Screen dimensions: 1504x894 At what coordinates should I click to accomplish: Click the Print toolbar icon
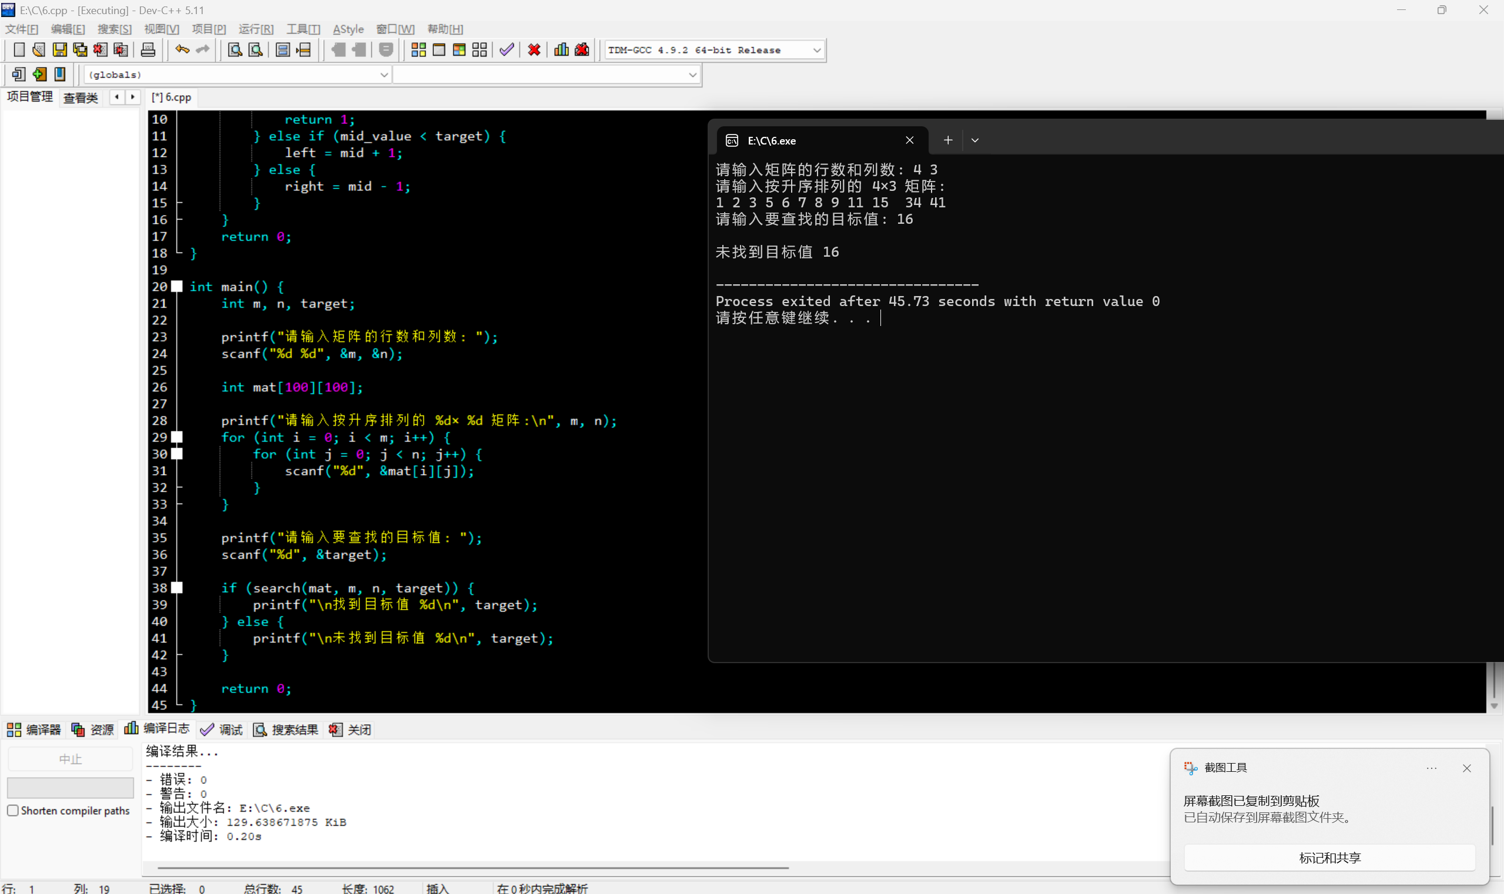[x=148, y=50]
